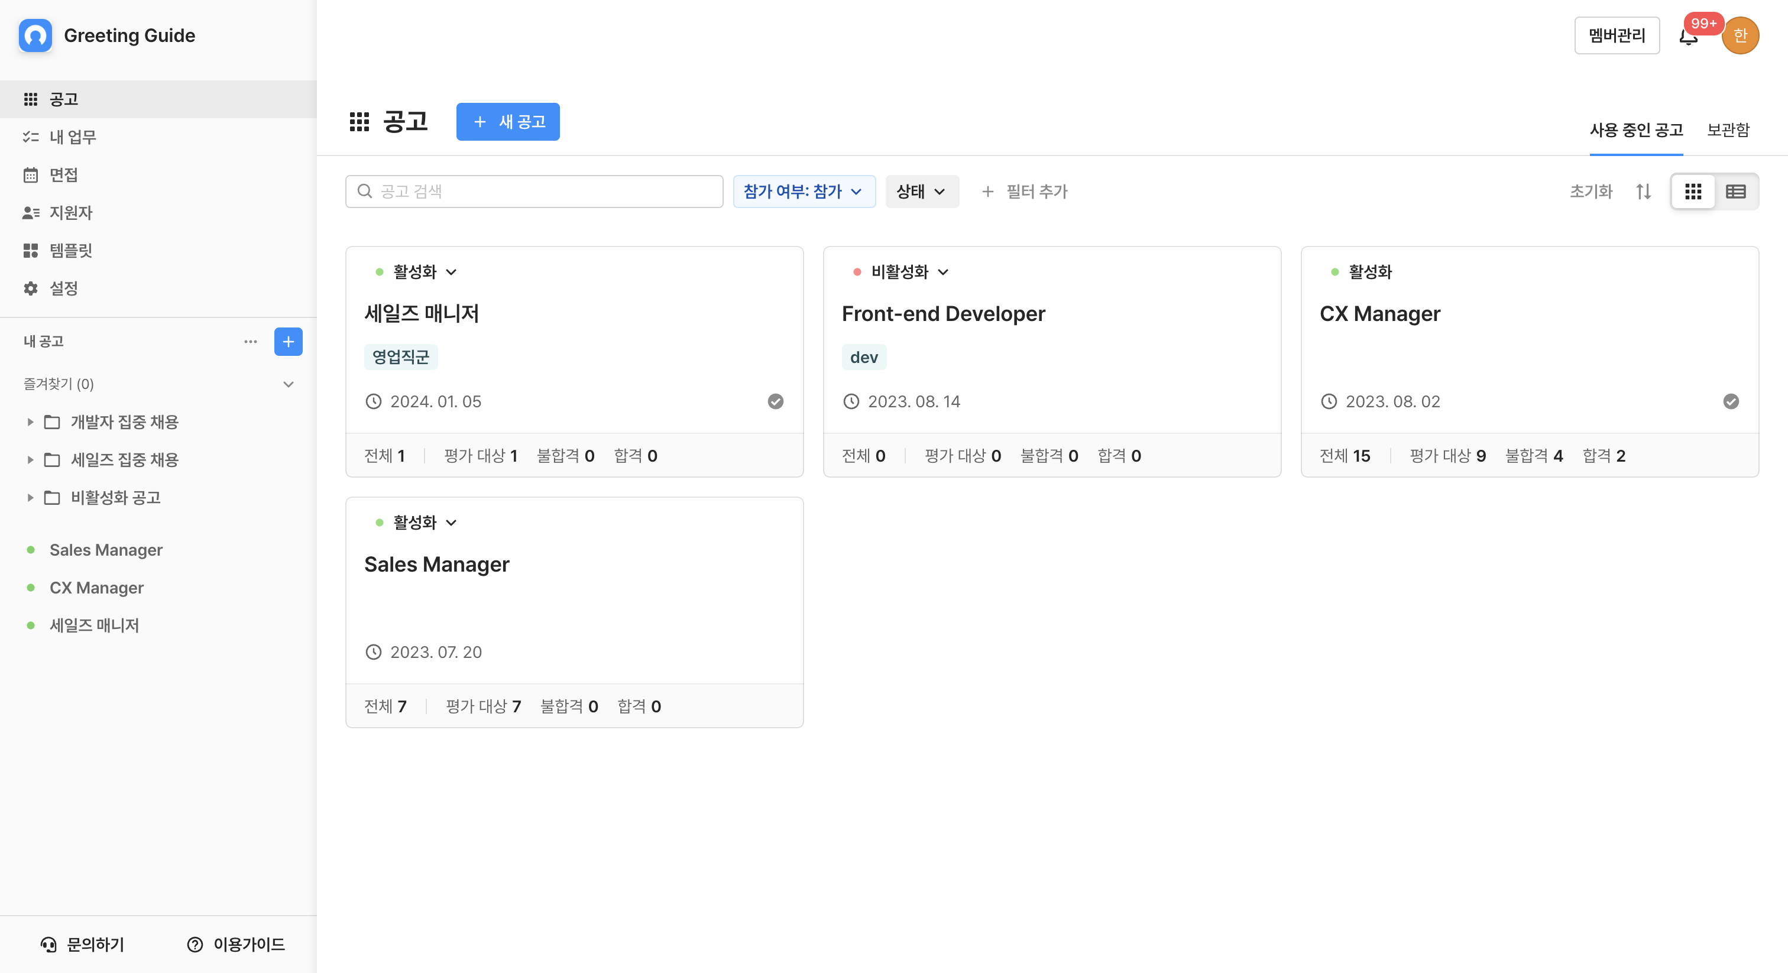
Task: Open the CX Manager card title
Action: 1380,314
